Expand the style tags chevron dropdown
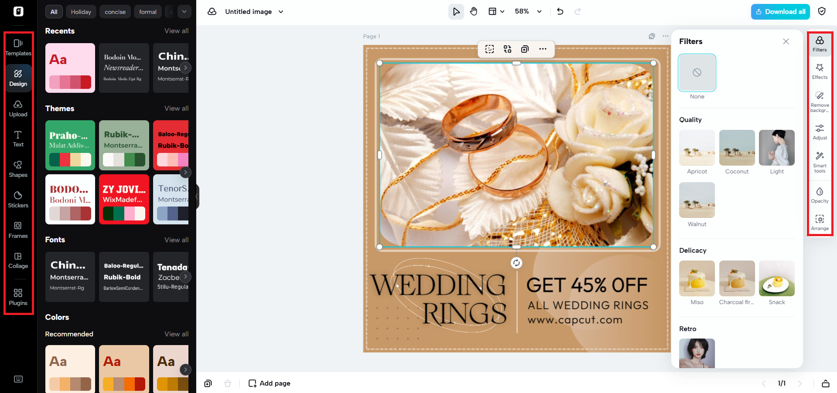 point(184,12)
